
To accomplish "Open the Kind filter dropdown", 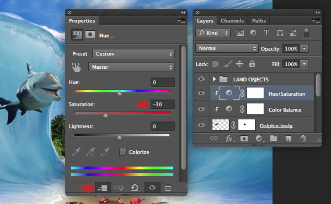I will click(213, 33).
